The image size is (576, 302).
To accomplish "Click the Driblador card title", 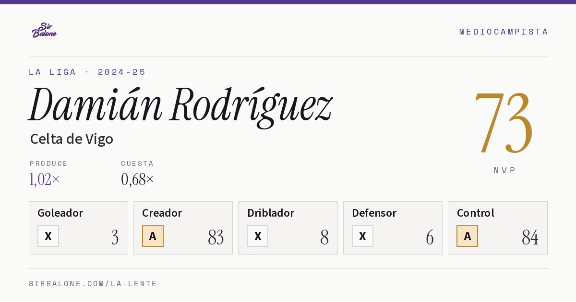I will tap(271, 213).
